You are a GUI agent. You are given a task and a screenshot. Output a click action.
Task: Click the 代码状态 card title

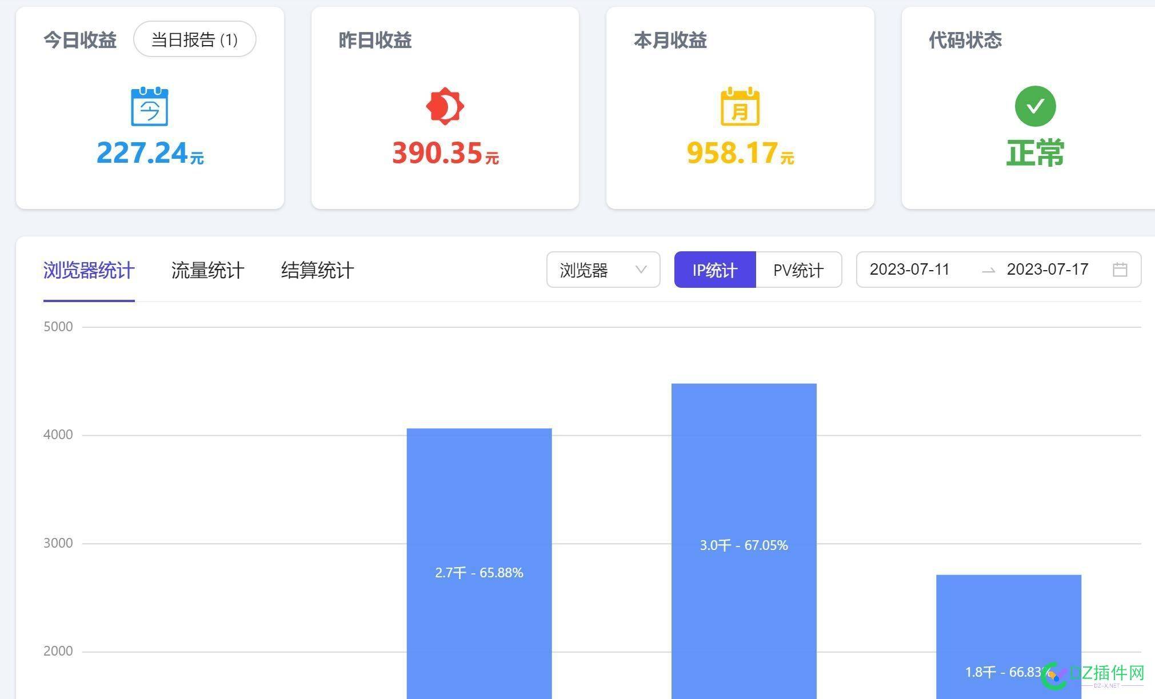[x=965, y=40]
